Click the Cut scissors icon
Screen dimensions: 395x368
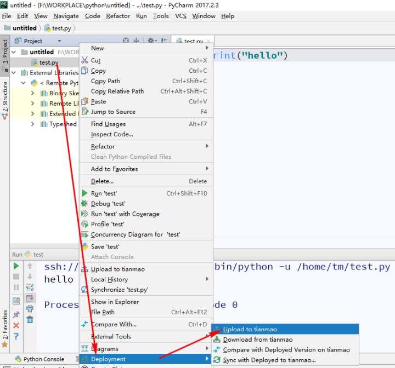coord(84,60)
